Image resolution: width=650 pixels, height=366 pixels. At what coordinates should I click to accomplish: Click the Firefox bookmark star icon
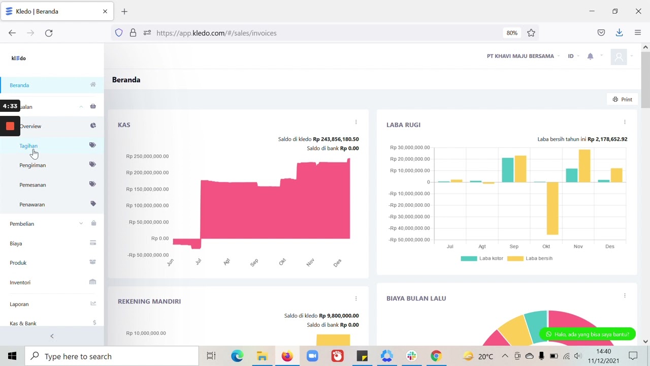(531, 33)
